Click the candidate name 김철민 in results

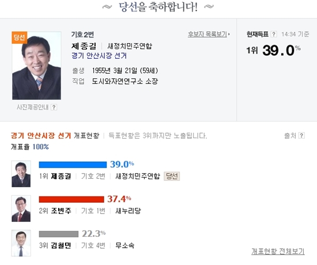[61, 245]
